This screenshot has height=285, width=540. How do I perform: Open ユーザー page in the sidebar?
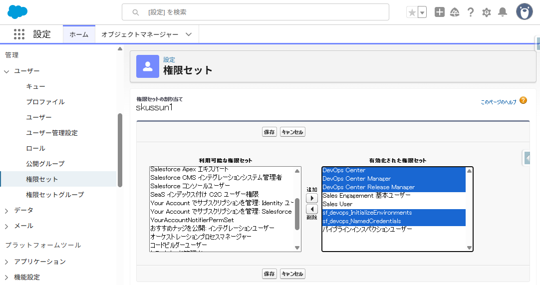tap(38, 117)
